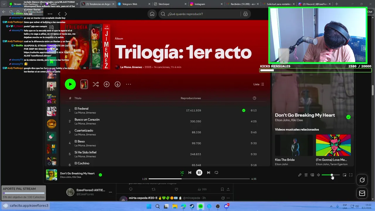Select the Busco un Corazón track

coord(165,121)
